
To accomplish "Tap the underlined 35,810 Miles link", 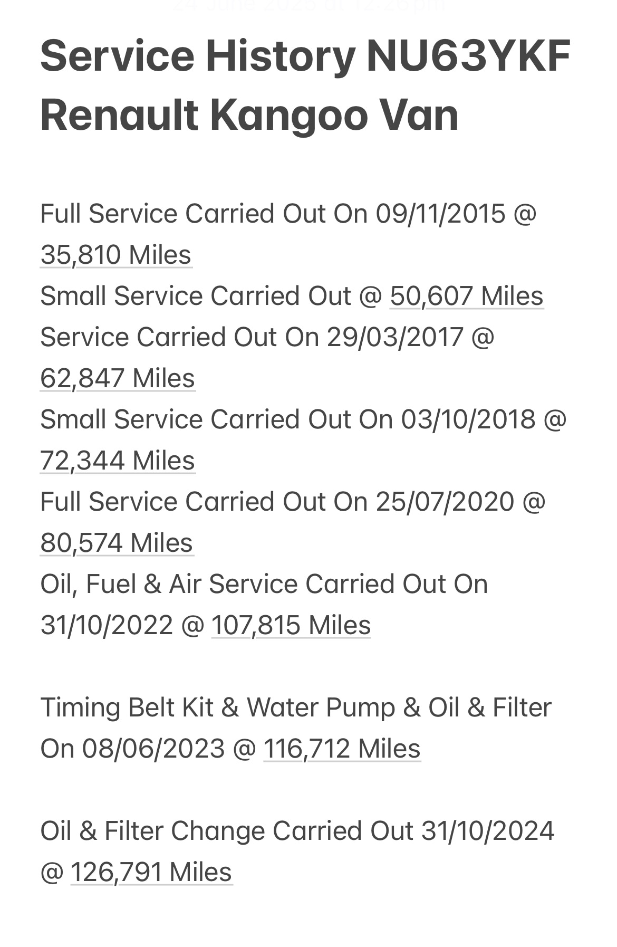I will 116,255.
